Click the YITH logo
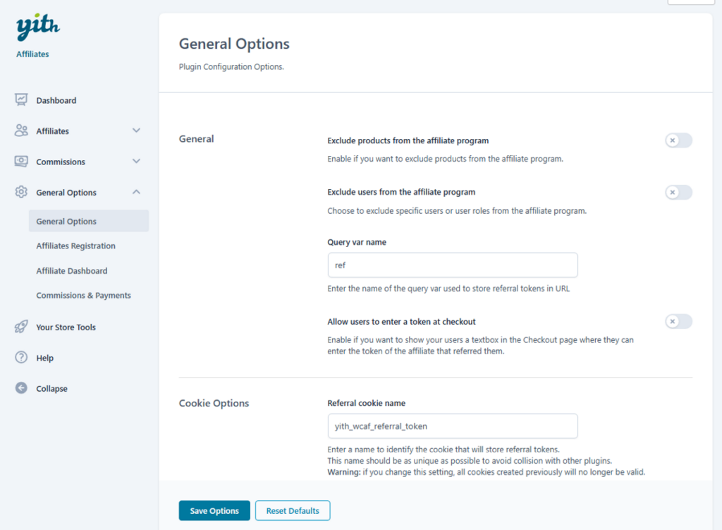 [x=37, y=27]
